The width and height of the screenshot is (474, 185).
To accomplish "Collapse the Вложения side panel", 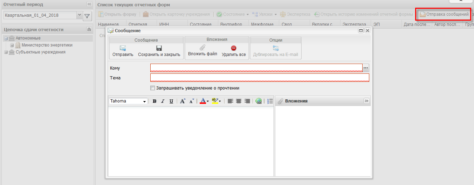I will click(x=366, y=101).
